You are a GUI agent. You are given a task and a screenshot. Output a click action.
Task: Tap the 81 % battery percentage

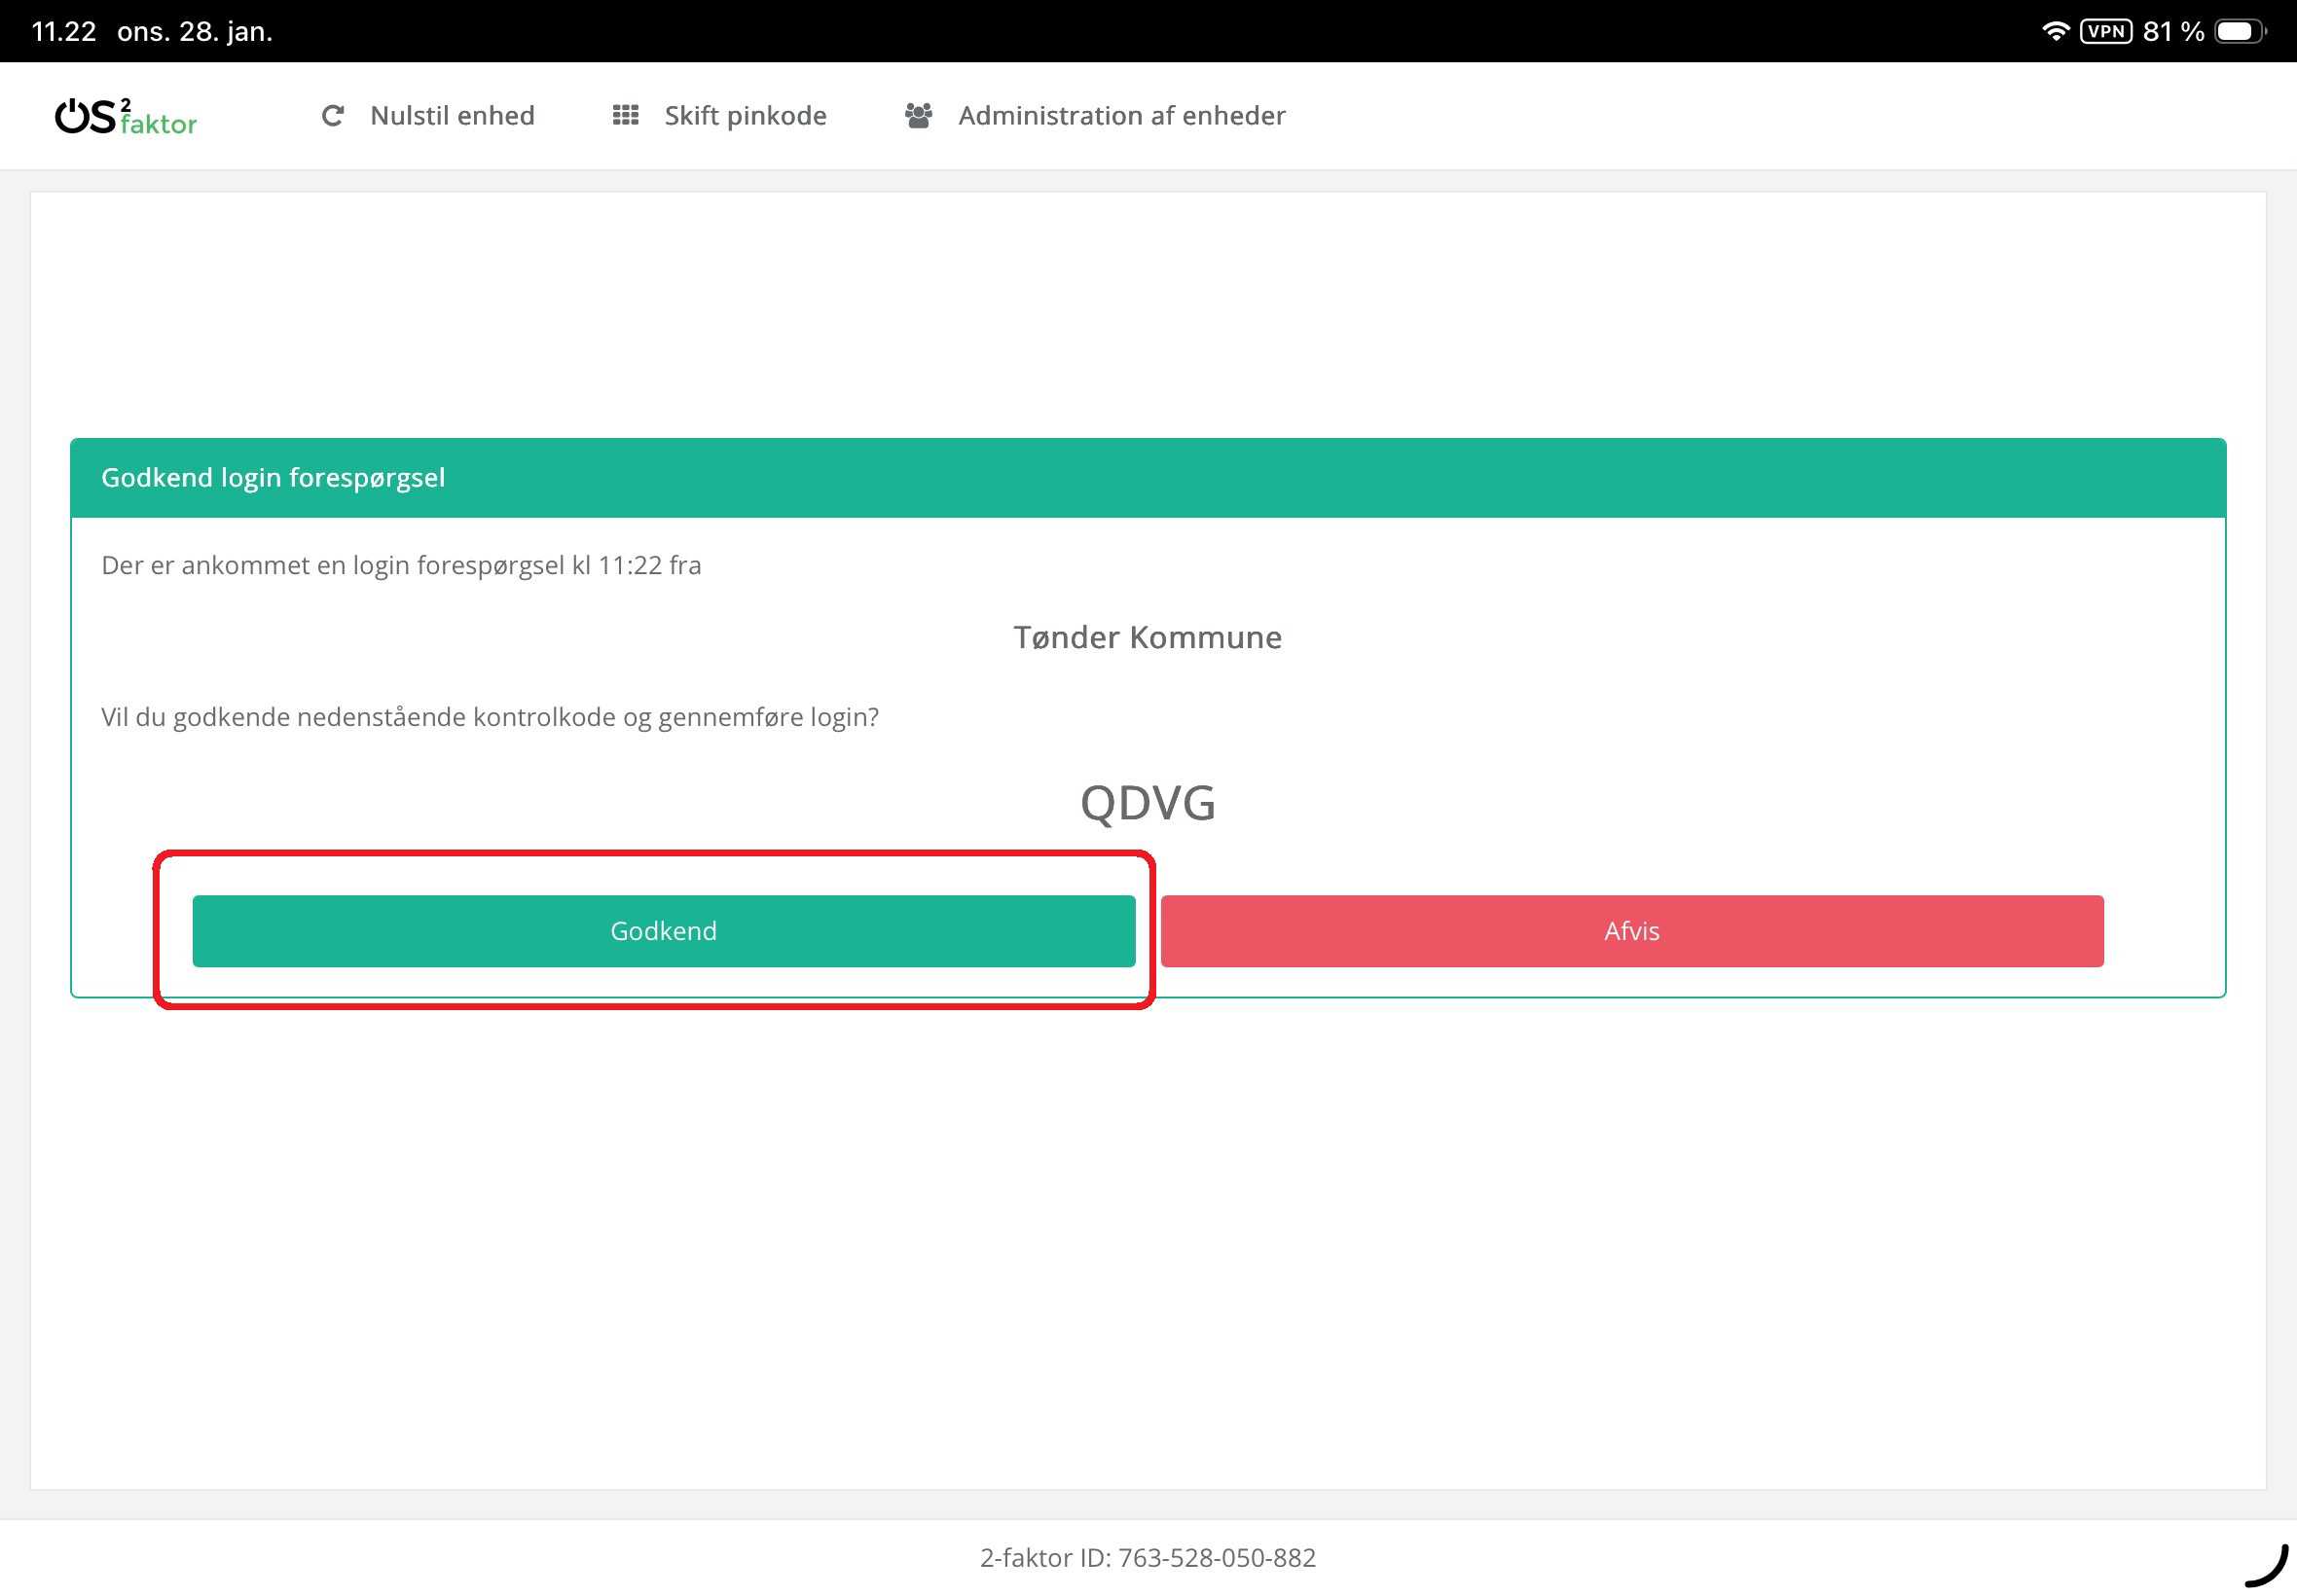pyautogui.click(x=2174, y=31)
